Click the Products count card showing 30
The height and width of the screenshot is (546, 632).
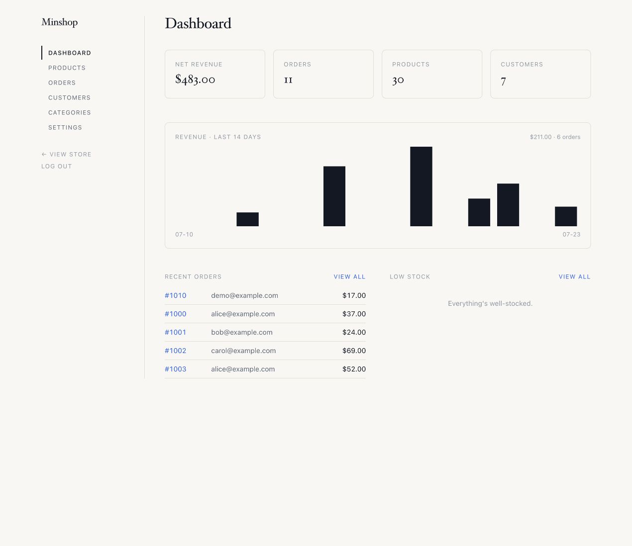(x=432, y=74)
